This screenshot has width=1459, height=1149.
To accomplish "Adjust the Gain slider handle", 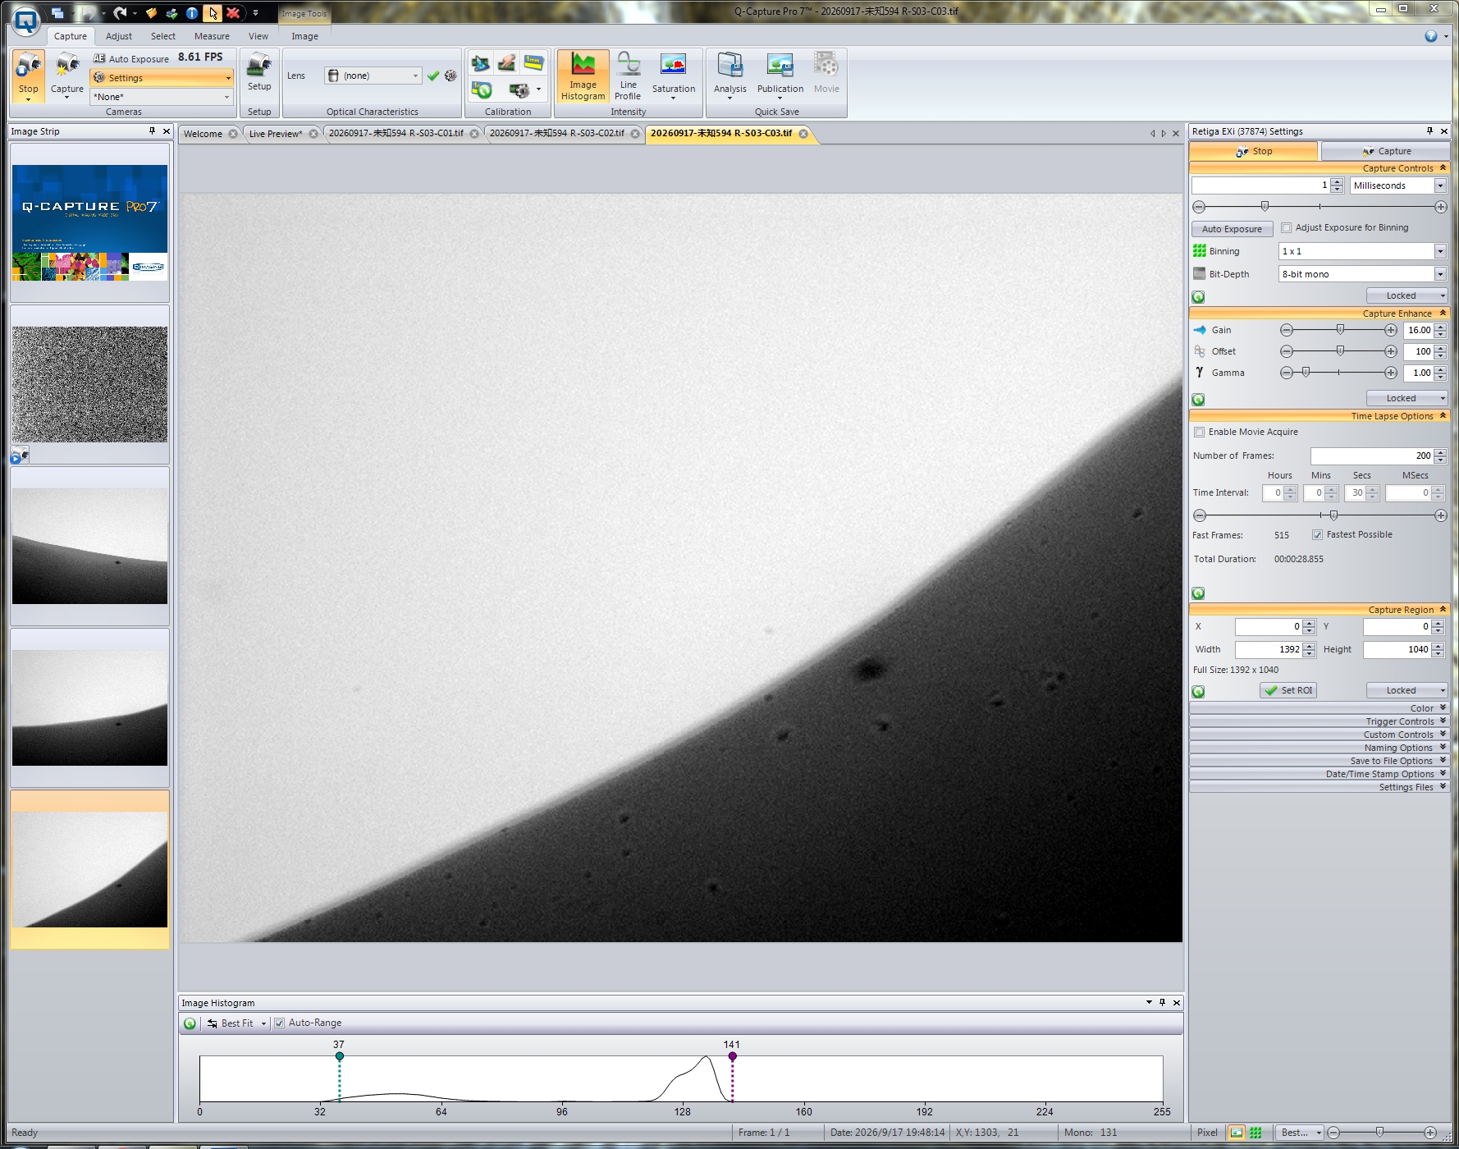I will (x=1340, y=330).
